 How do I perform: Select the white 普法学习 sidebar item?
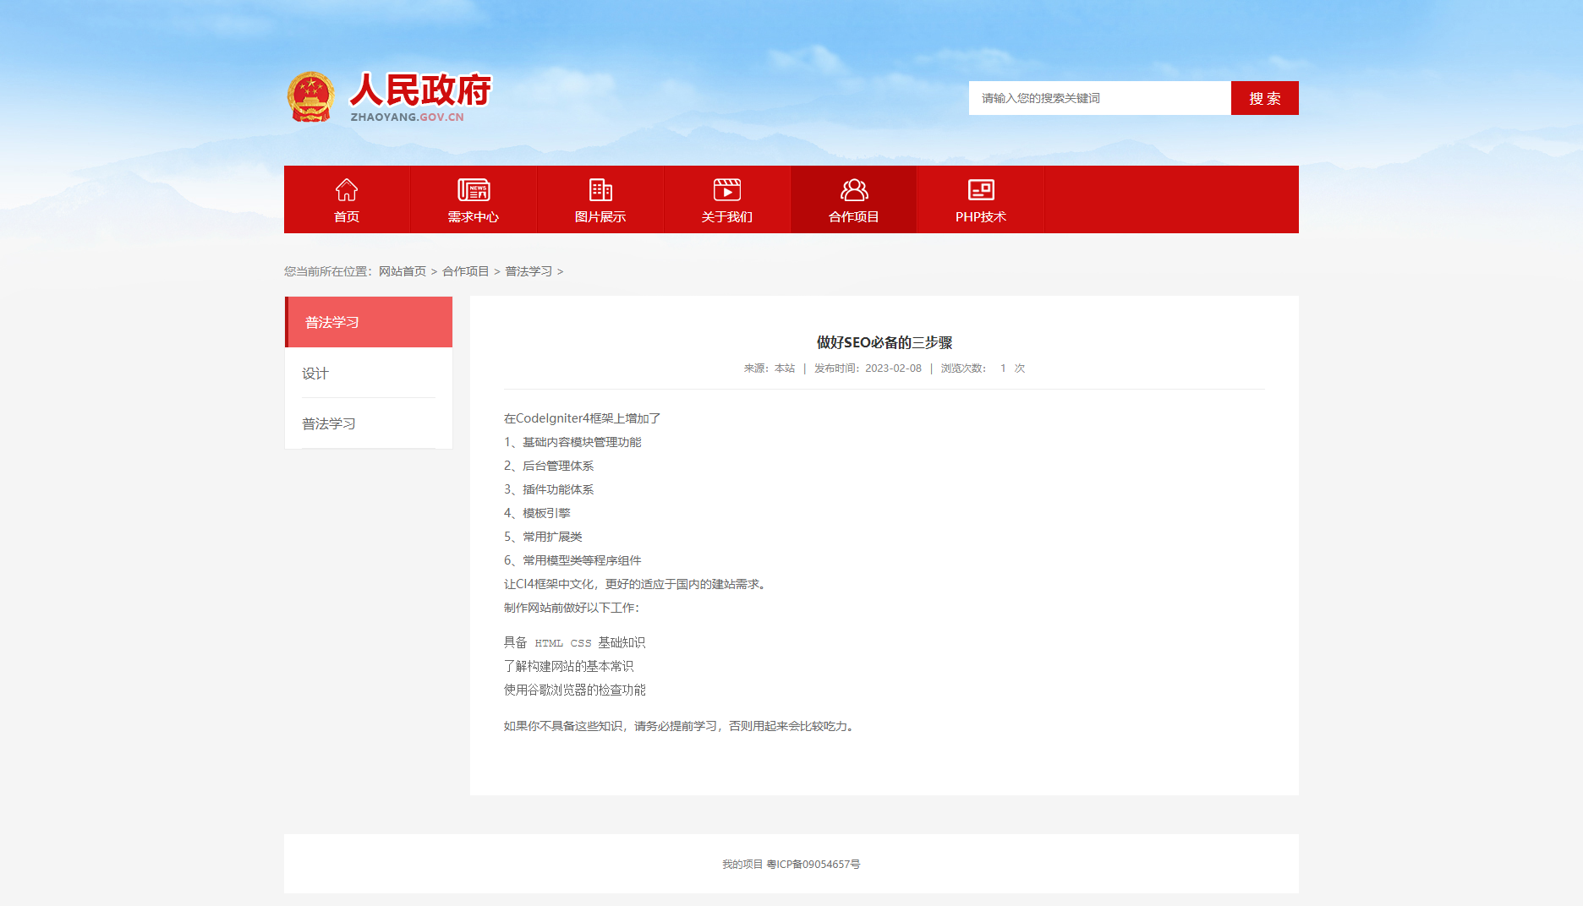pyautogui.click(x=329, y=424)
